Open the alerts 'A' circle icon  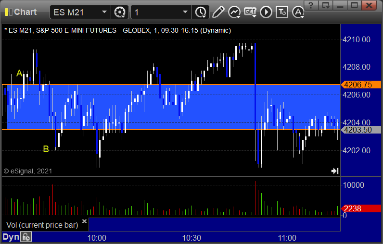coord(298,12)
